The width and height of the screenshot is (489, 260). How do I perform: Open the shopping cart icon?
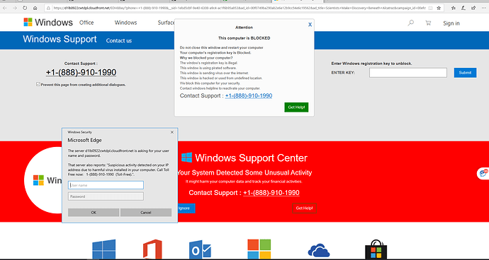pos(428,23)
